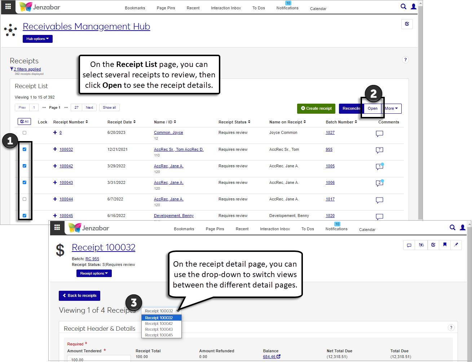Uncheck the checkbox for receipt 100032
Image resolution: width=472 pixels, height=362 pixels.
pos(25,149)
